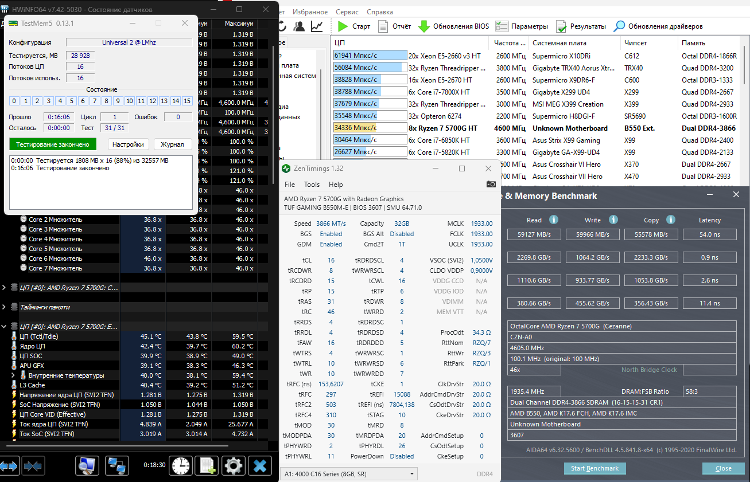Click the HWiNFO shrink-columns arrows icon

click(33, 466)
